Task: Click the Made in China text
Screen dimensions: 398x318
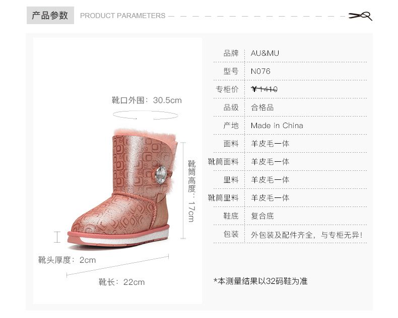Action: point(277,126)
